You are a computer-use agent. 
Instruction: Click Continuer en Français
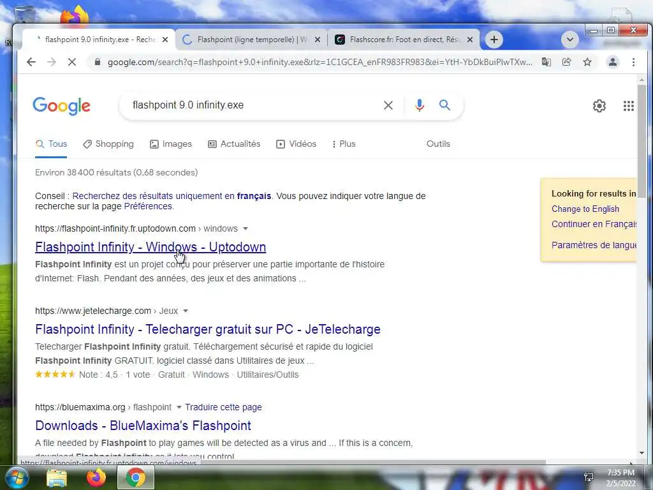pyautogui.click(x=594, y=224)
